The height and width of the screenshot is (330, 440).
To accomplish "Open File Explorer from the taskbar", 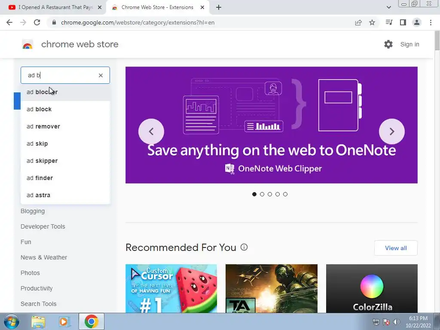I will tap(38, 322).
